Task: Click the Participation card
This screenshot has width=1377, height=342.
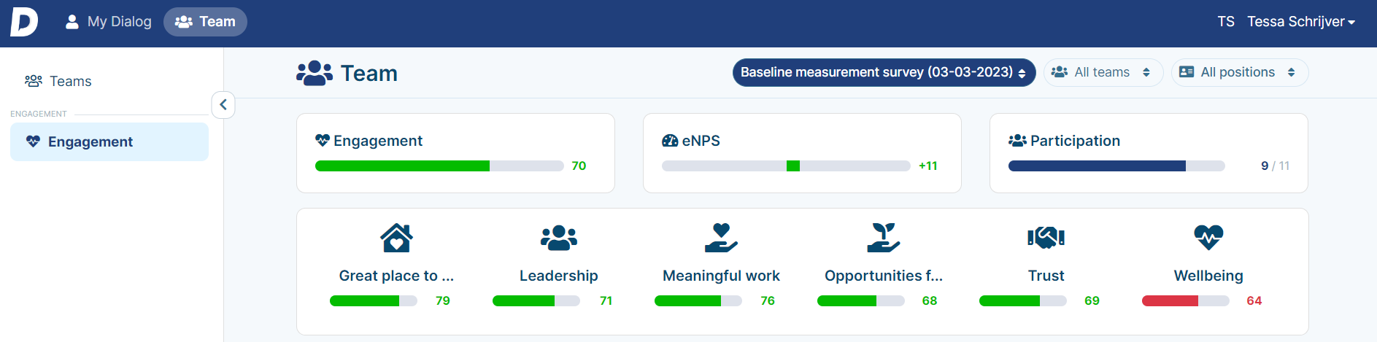Action: (x=1148, y=153)
